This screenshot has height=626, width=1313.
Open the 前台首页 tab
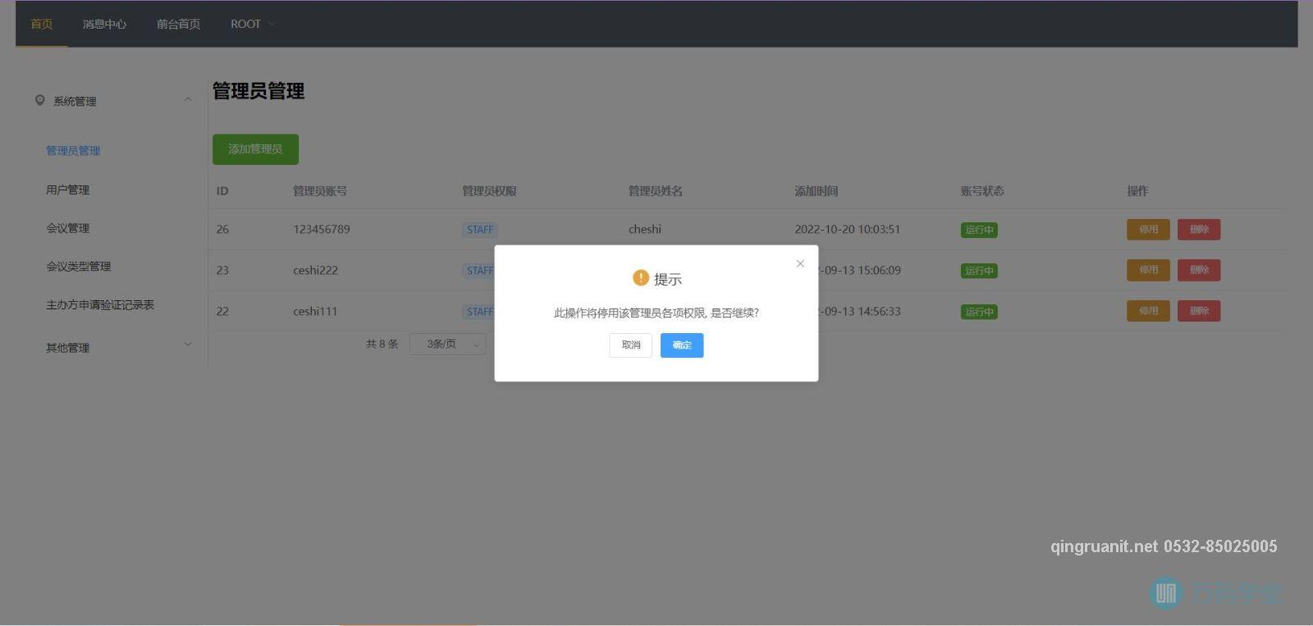(x=178, y=24)
